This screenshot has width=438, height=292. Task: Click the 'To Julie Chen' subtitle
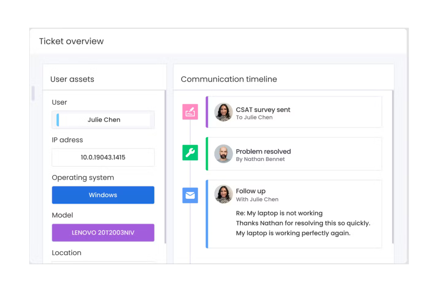tap(254, 117)
